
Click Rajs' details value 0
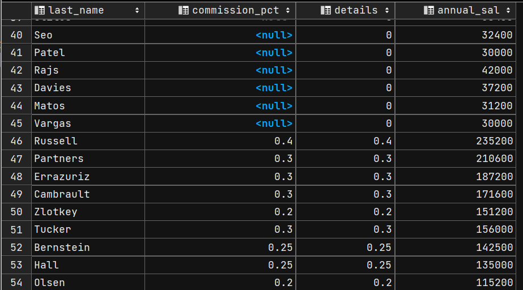[x=345, y=70]
